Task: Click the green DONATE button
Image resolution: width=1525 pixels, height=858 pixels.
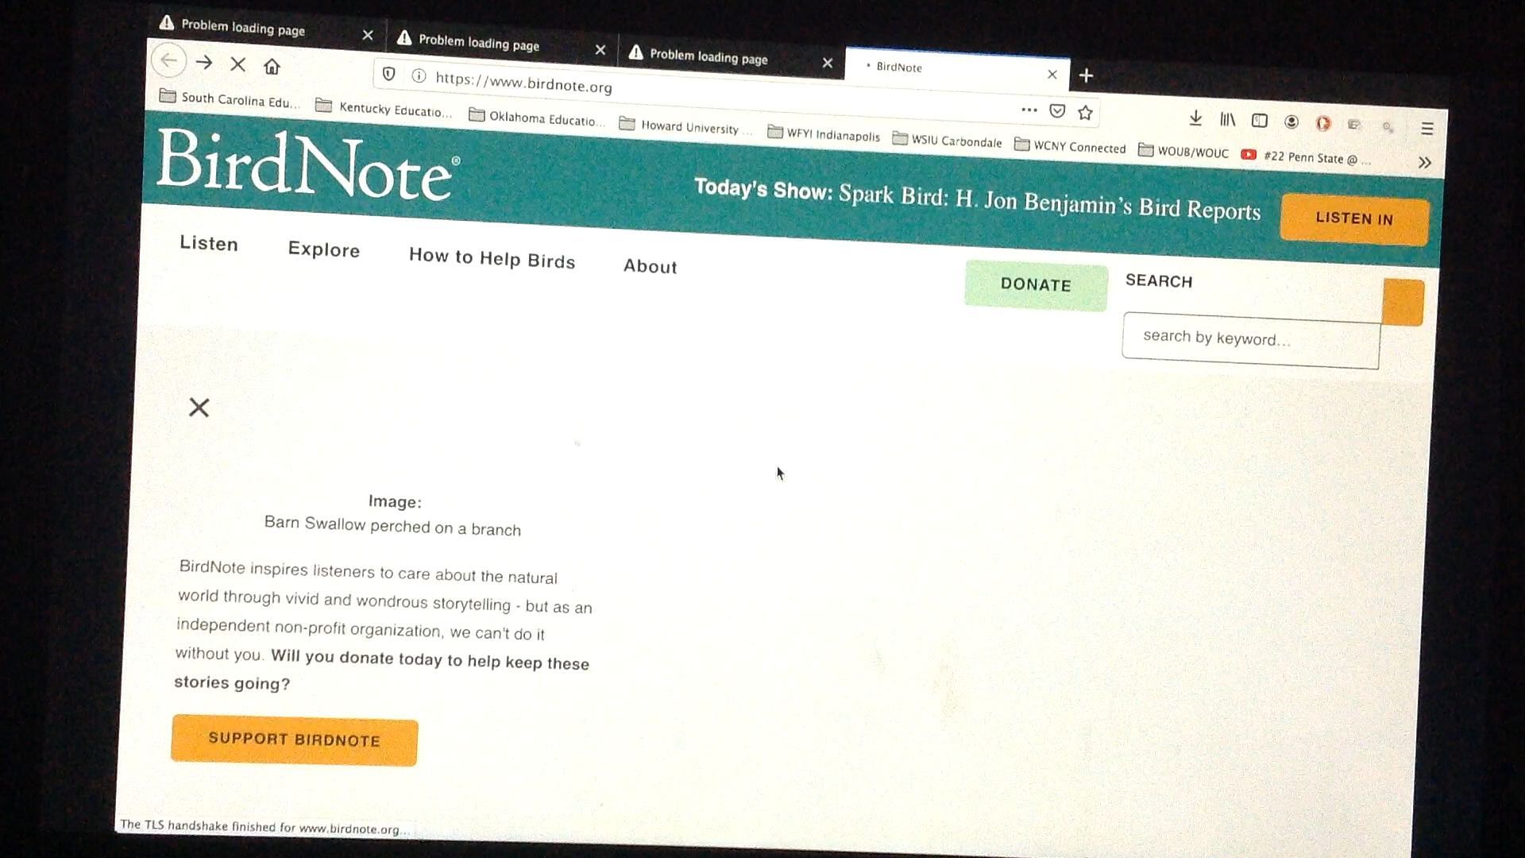Action: [x=1036, y=284]
